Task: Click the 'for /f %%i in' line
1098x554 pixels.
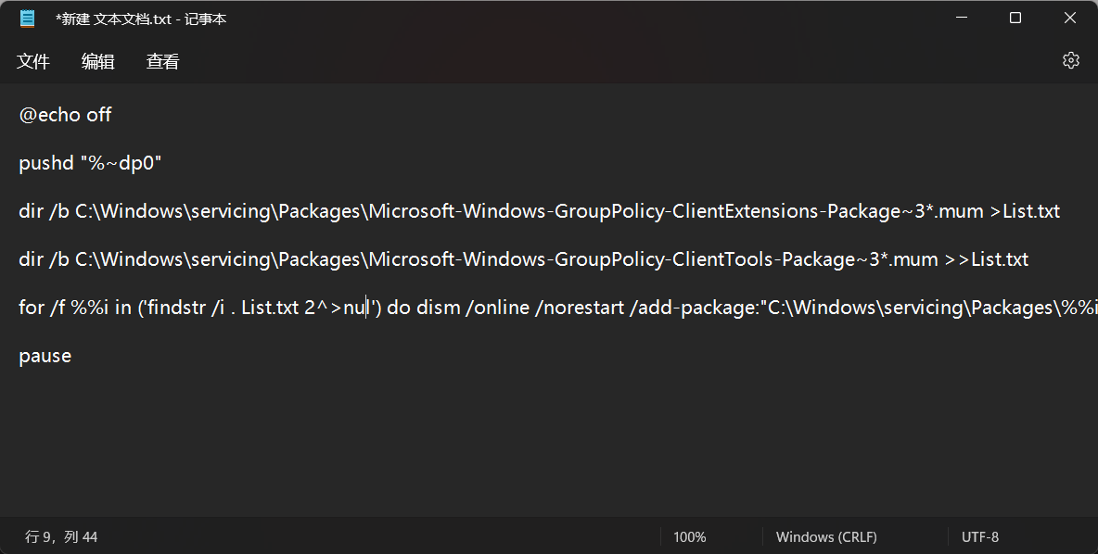Action: 558,308
